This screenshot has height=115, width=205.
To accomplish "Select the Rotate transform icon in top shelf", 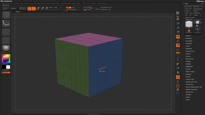I will point(46,9).
